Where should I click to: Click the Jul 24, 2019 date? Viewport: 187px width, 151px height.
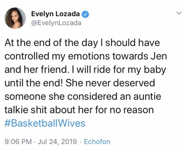click(x=57, y=142)
